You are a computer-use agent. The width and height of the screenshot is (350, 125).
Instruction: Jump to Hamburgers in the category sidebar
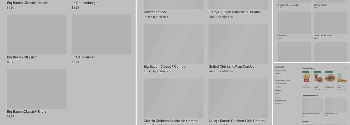[x=278, y=77]
